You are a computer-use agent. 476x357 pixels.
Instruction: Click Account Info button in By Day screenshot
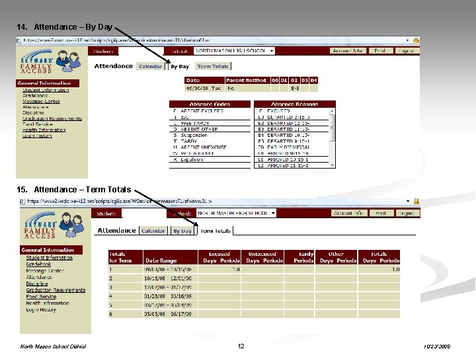point(348,51)
